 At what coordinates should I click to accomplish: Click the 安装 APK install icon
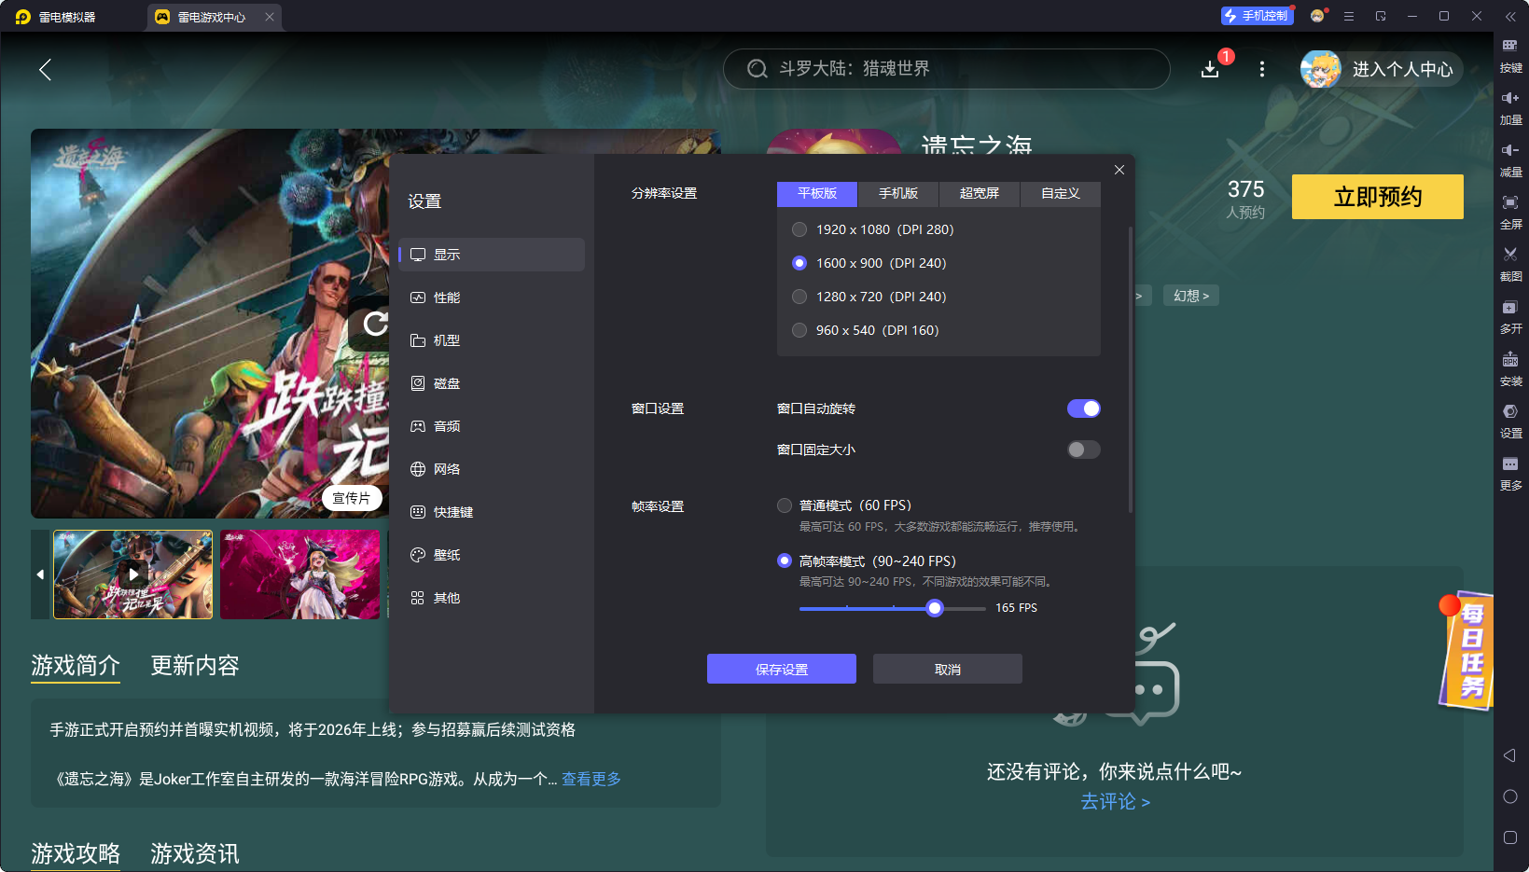1510,368
